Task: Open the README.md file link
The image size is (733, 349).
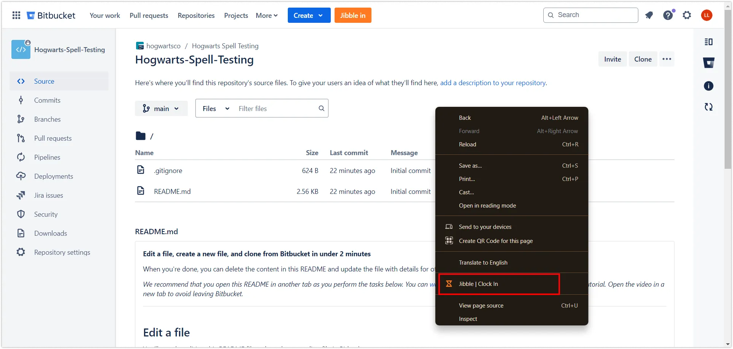Action: [172, 192]
